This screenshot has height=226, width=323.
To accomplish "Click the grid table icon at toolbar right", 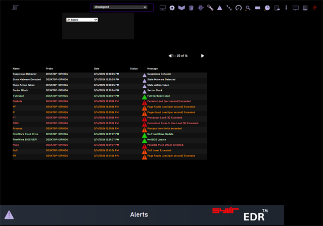I will tap(305, 8).
